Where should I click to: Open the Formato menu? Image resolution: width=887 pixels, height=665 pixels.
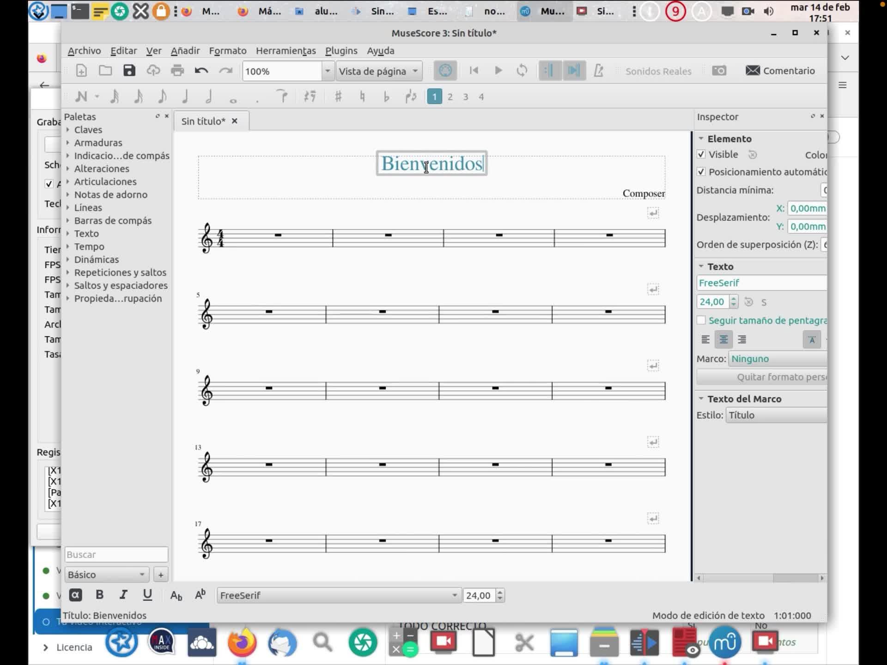coord(227,51)
